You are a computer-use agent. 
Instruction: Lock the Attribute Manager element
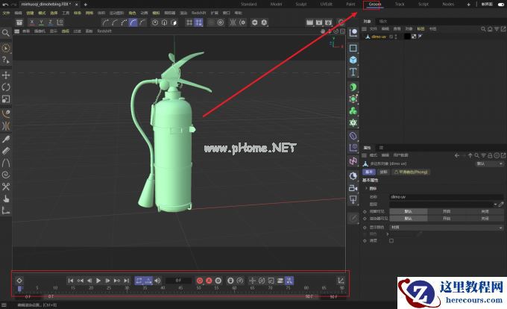pyautogui.click(x=491, y=156)
